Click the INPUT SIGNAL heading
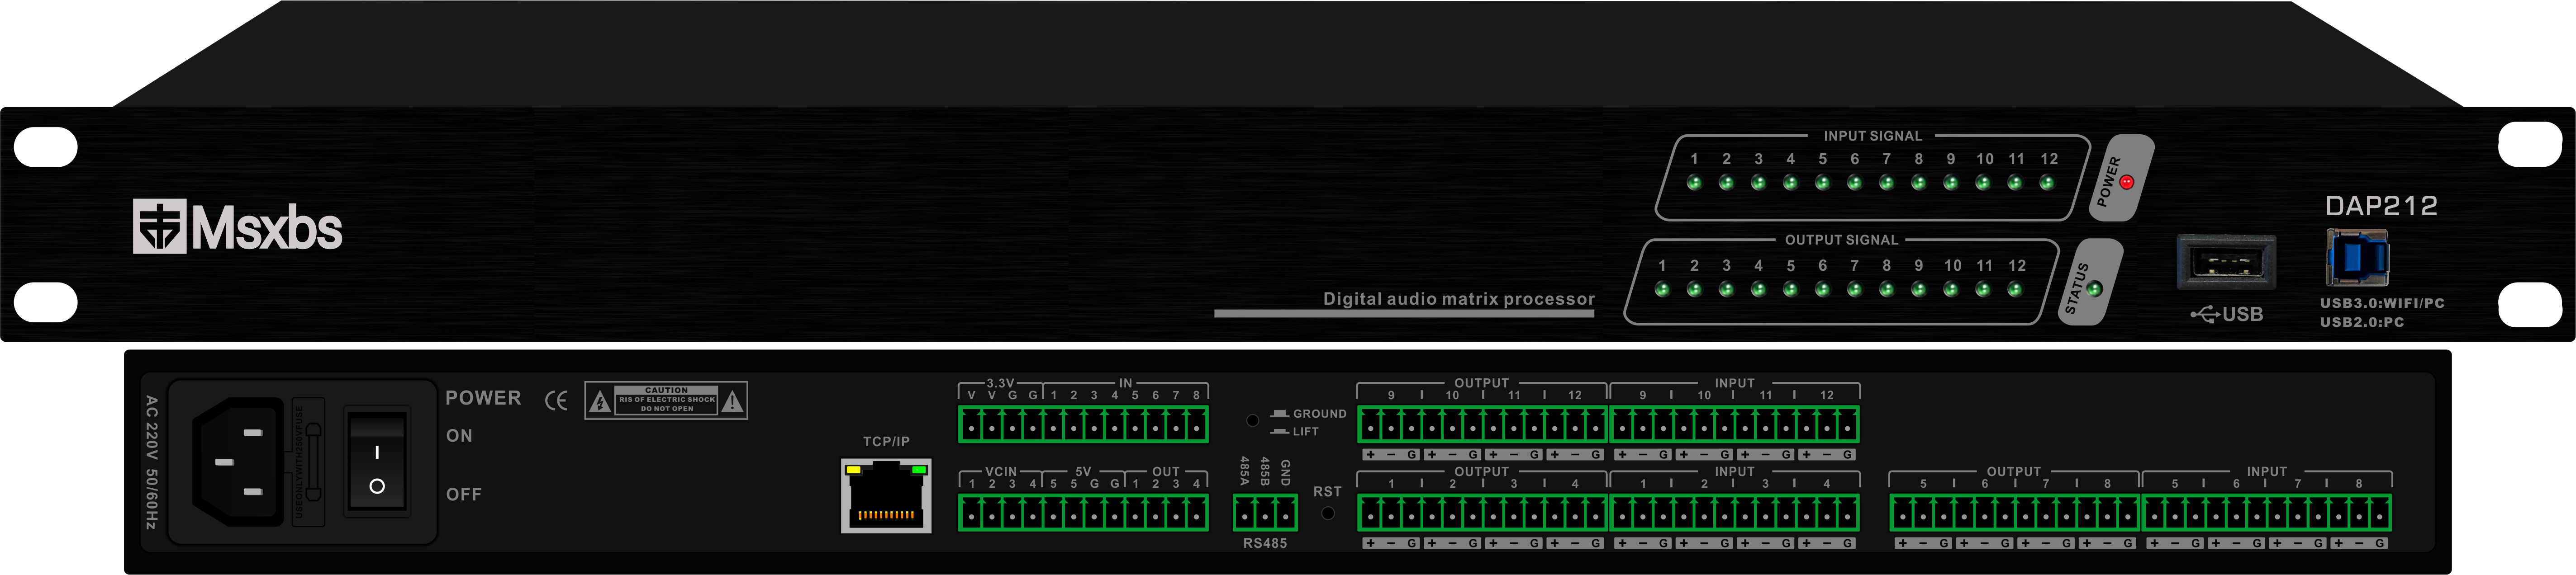The height and width of the screenshot is (575, 2576). 1873,136
